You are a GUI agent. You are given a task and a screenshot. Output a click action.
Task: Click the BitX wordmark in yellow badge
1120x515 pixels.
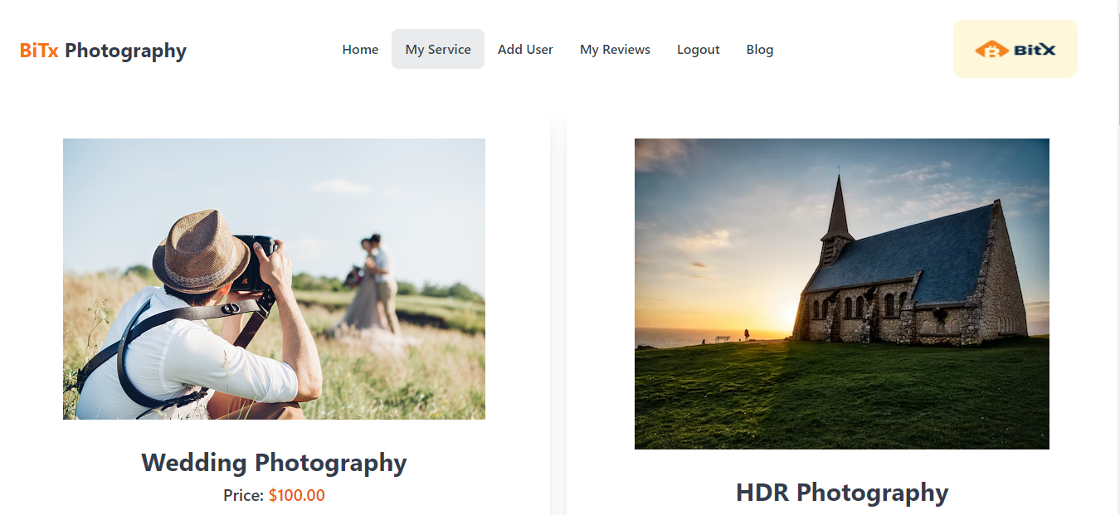[x=1035, y=50]
